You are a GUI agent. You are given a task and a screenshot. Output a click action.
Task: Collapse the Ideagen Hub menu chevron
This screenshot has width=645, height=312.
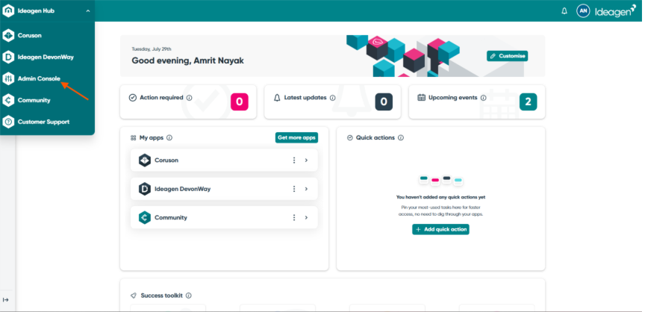[x=87, y=11]
